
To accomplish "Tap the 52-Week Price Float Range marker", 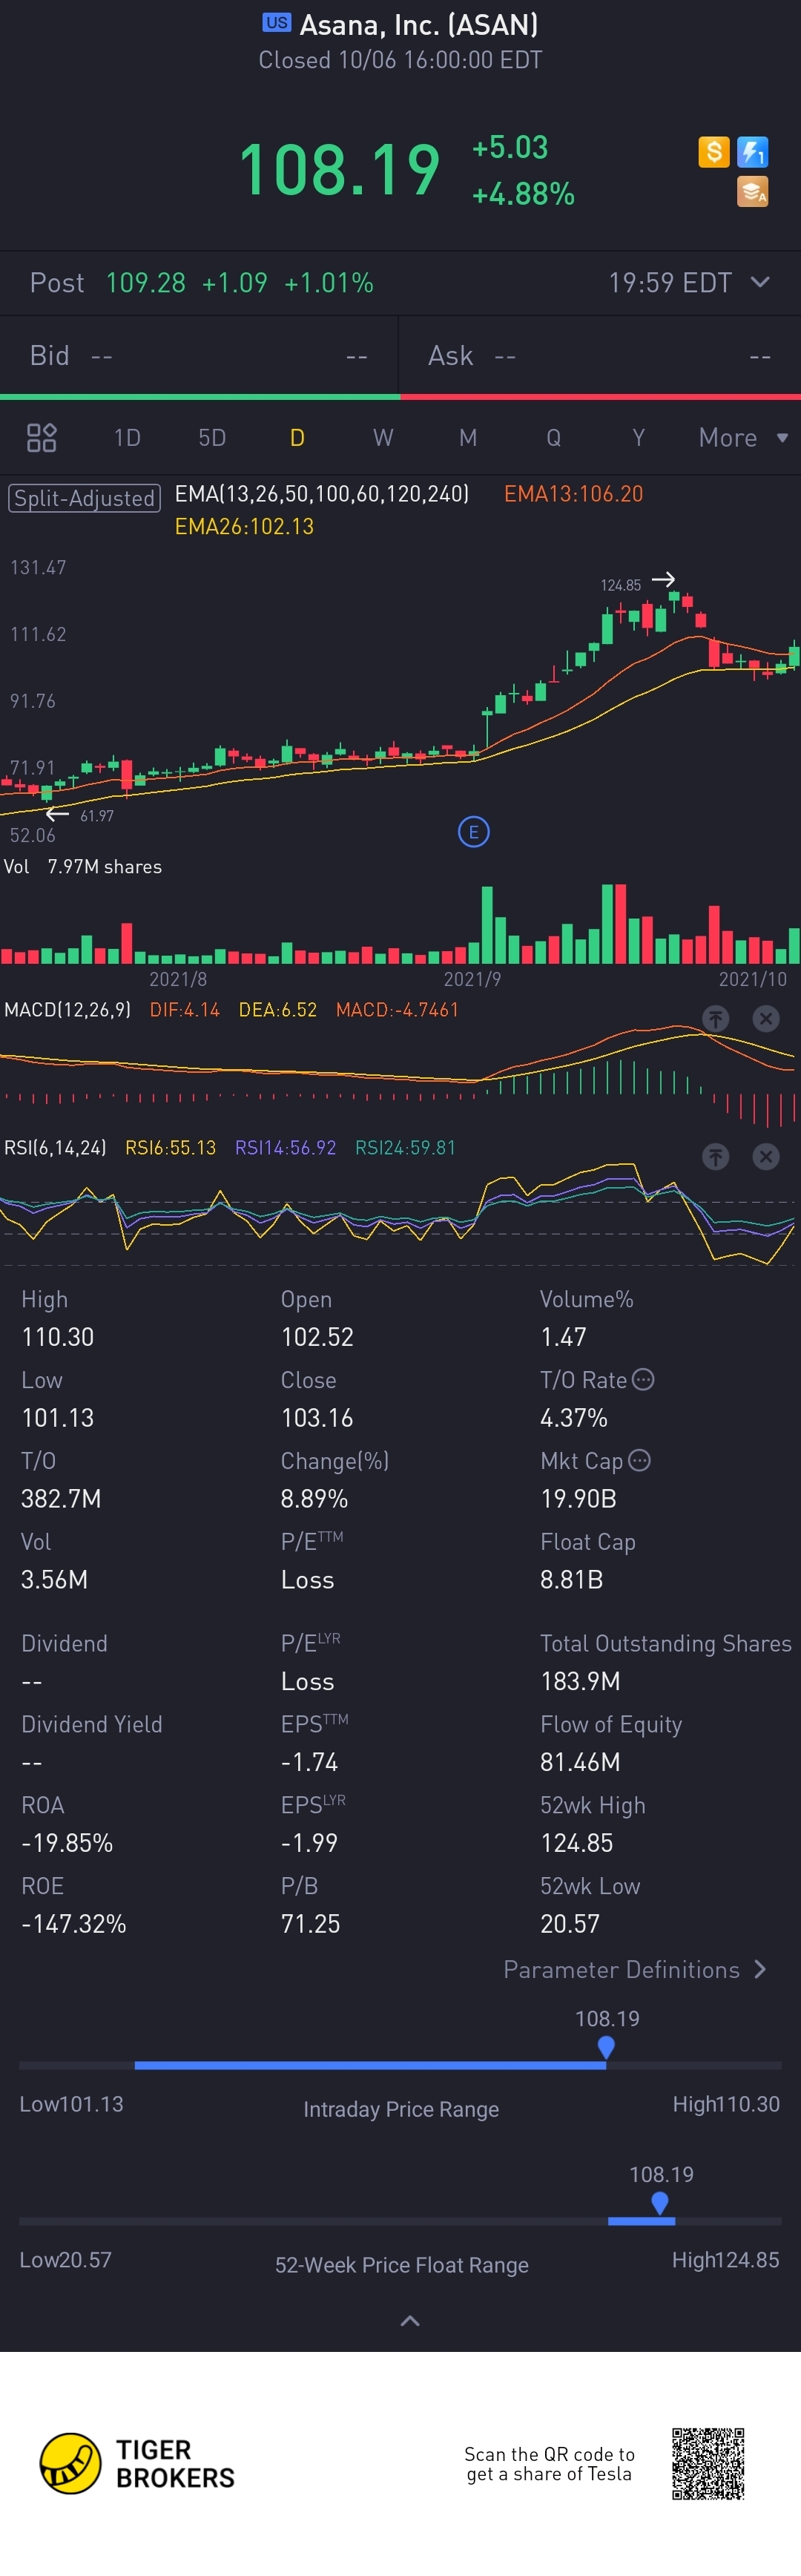I will (660, 2204).
